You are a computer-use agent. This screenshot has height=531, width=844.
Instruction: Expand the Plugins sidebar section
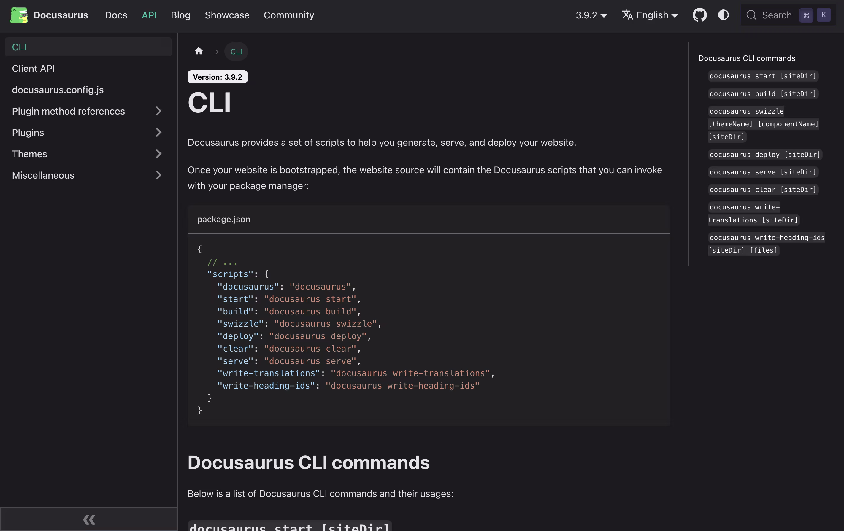coord(159,132)
